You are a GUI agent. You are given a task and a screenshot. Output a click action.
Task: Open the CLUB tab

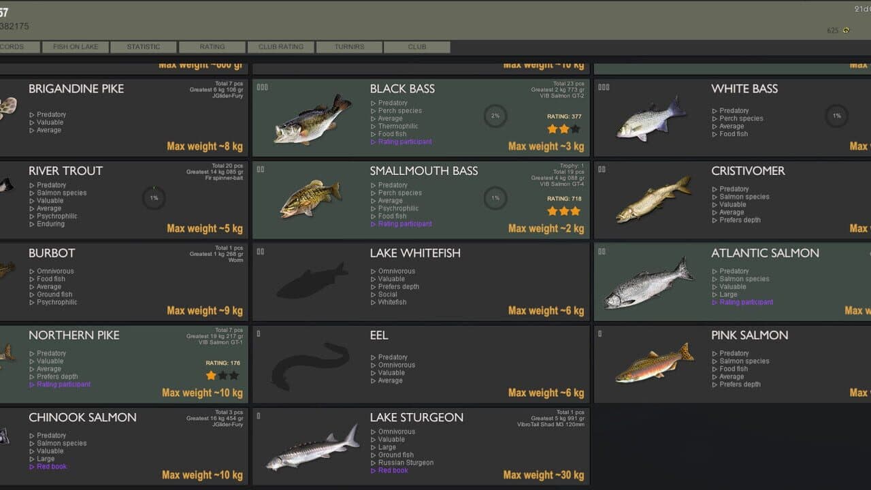coord(417,47)
